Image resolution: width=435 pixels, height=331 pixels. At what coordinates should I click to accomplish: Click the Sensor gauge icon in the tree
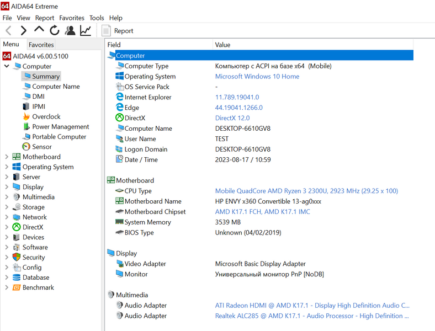coord(26,147)
